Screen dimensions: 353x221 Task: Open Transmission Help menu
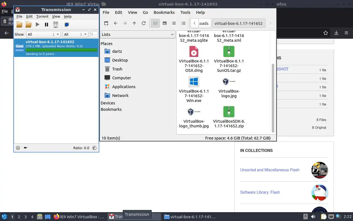tap(68, 17)
